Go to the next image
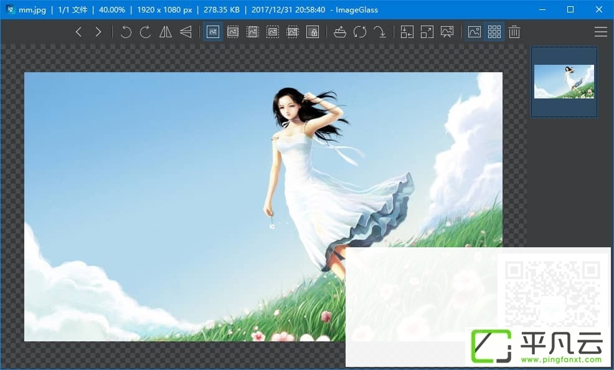The image size is (614, 370). pyautogui.click(x=98, y=32)
